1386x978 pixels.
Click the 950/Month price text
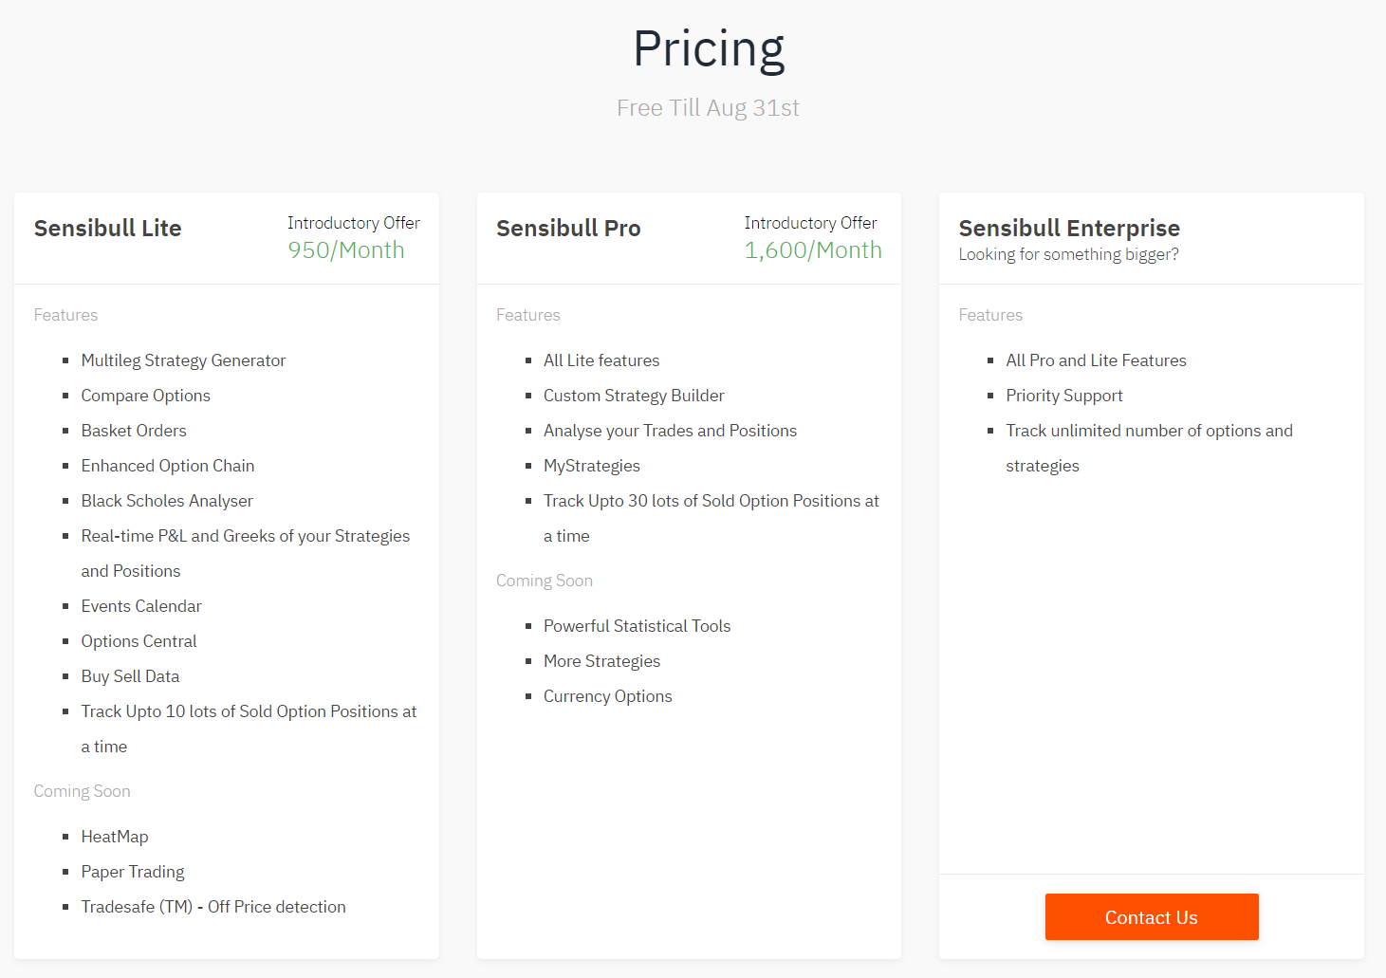click(x=346, y=250)
